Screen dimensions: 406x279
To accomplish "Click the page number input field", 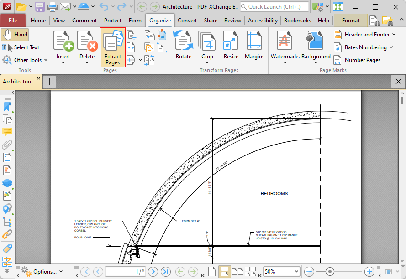I will coord(126,272).
